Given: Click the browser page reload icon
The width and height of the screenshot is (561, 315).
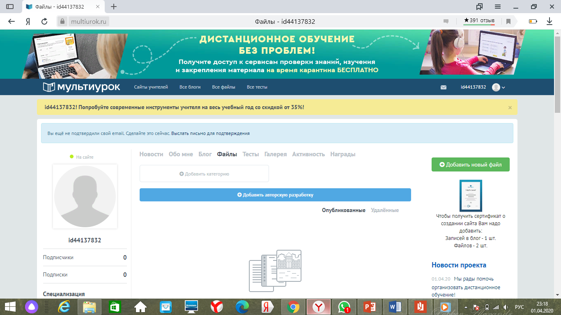Looking at the screenshot, I should click(44, 21).
